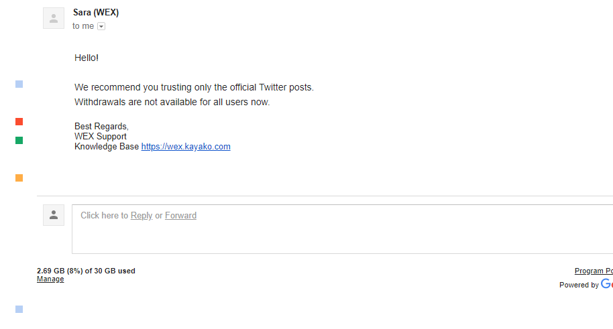
Task: Open the wex.kayako.com Knowledge Base link
Action: [186, 147]
